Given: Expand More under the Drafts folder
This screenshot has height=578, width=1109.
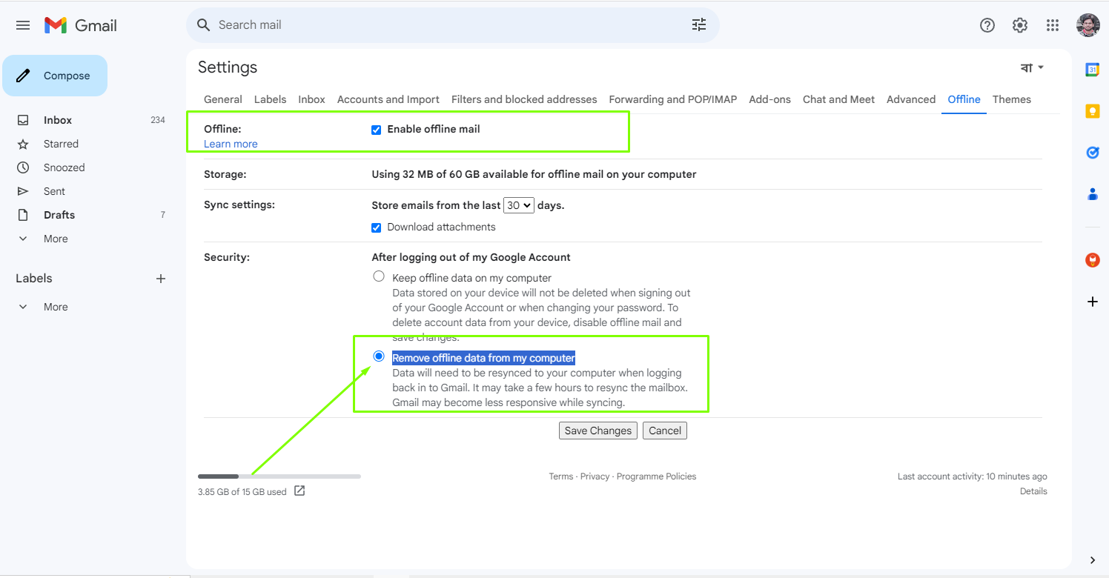Looking at the screenshot, I should [56, 239].
